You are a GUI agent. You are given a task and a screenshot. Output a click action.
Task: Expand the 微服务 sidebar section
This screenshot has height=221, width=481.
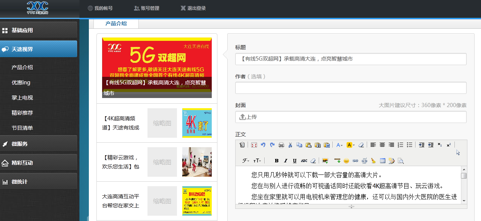pyautogui.click(x=39, y=143)
